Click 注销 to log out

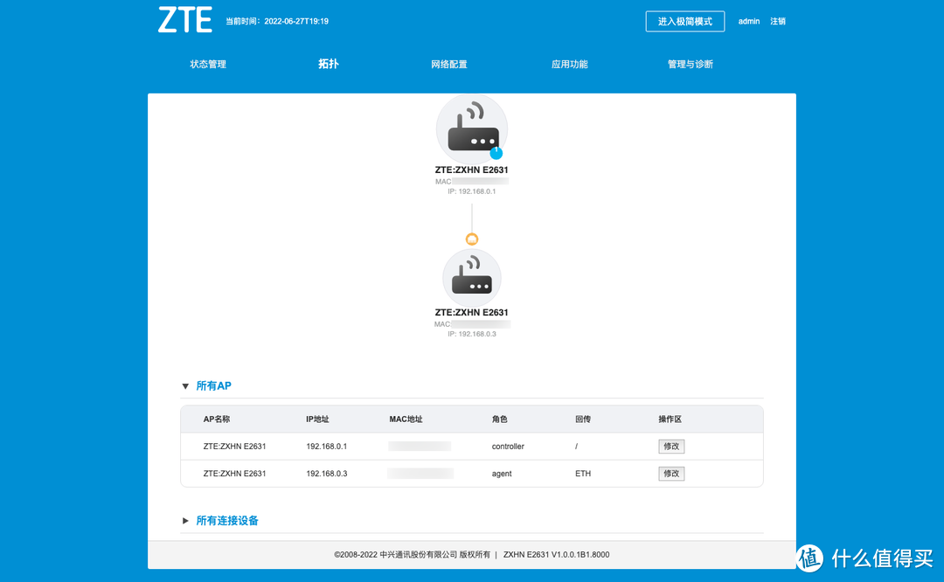coord(777,21)
